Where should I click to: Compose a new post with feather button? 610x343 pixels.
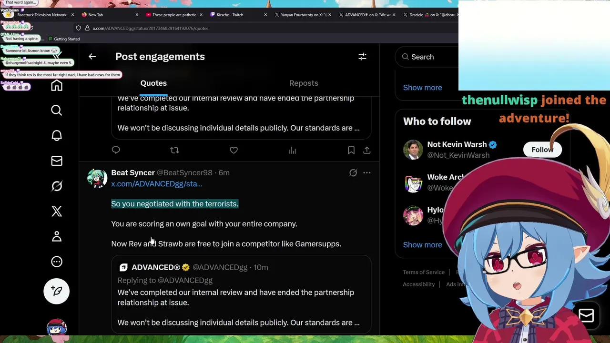click(x=57, y=291)
